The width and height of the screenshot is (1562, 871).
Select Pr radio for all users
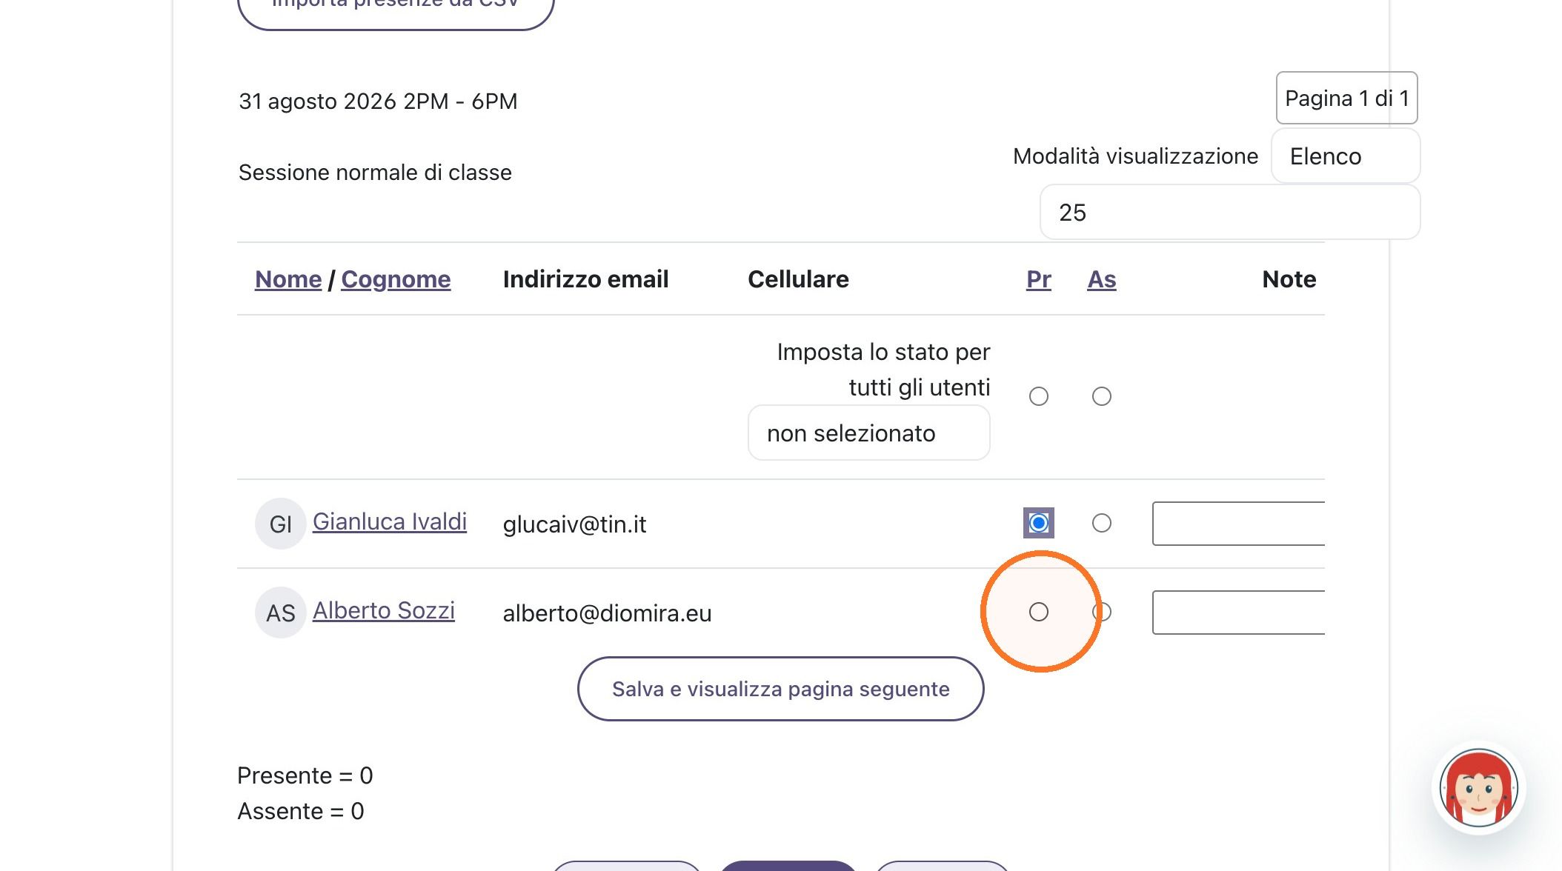[1039, 396]
